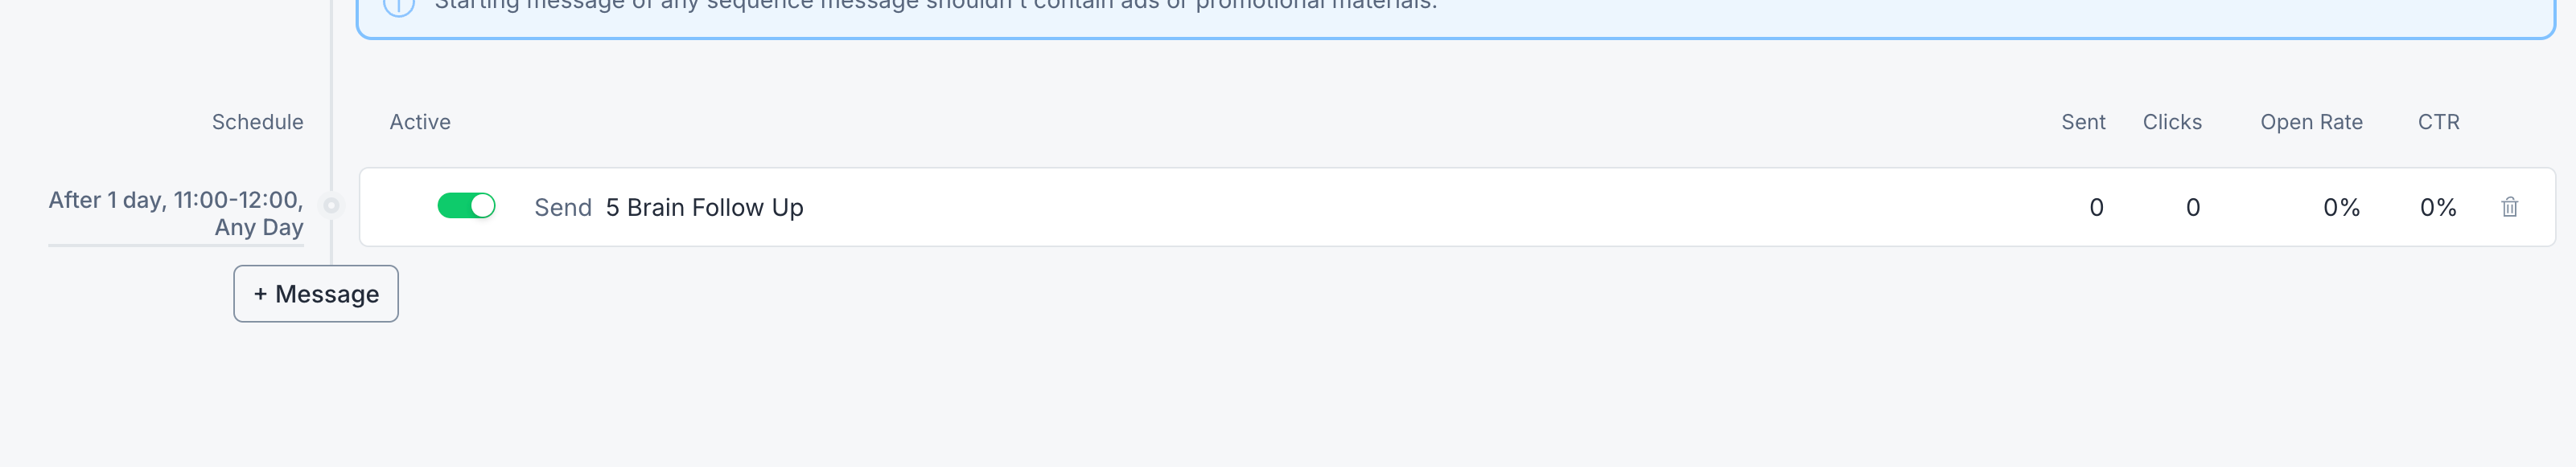Viewport: 2576px width, 467px height.
Task: Add a new message with + Message
Action: [316, 294]
